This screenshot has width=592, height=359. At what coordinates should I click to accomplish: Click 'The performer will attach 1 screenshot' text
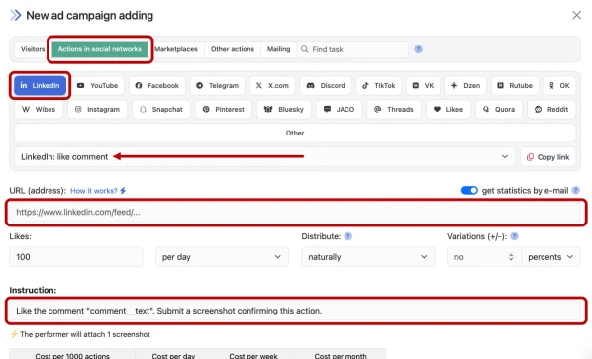click(x=84, y=334)
